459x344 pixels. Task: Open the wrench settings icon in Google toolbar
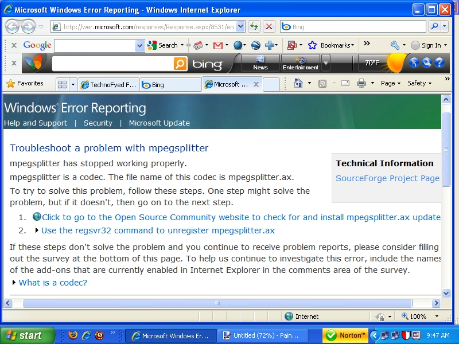tap(395, 45)
